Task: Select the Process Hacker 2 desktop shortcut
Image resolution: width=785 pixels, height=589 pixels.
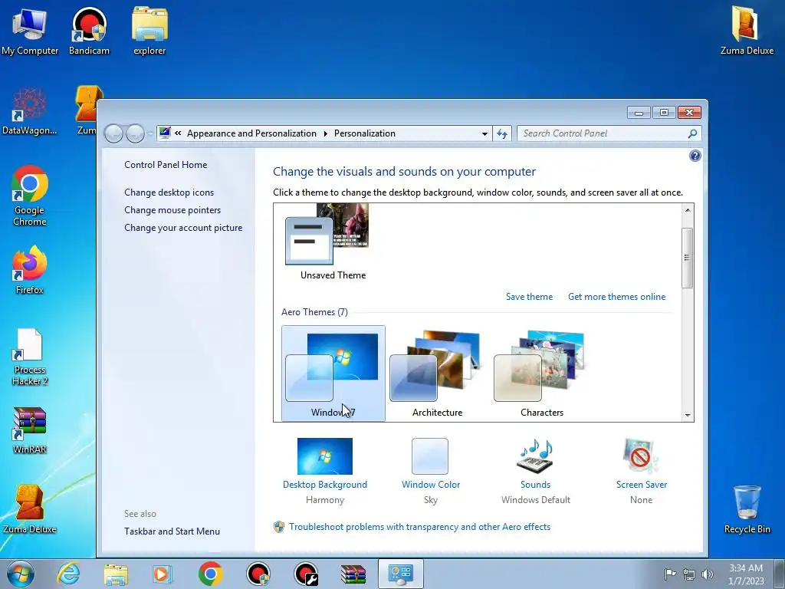Action: [x=30, y=357]
